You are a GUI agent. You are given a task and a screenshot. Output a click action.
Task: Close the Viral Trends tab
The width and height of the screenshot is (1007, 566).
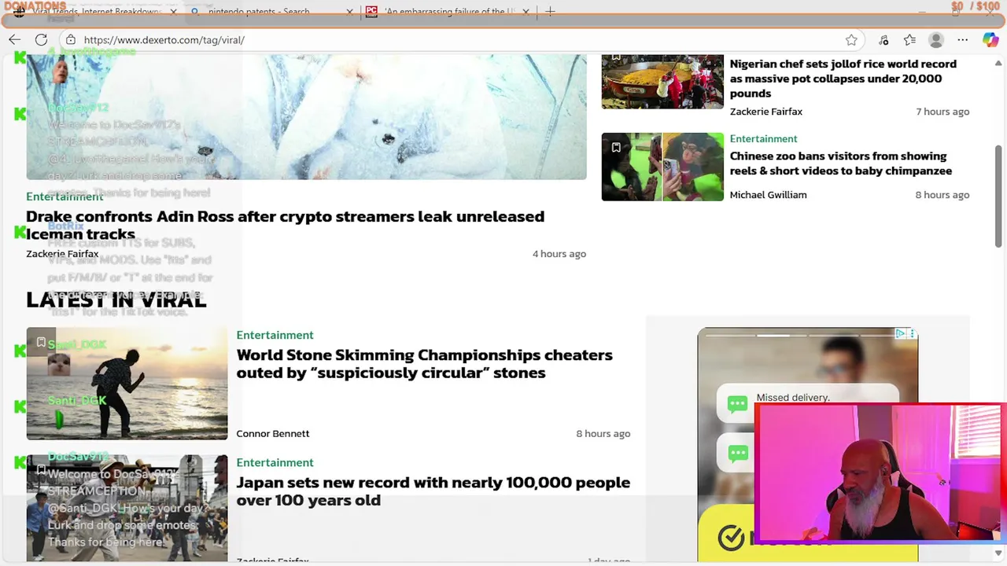coord(174,12)
